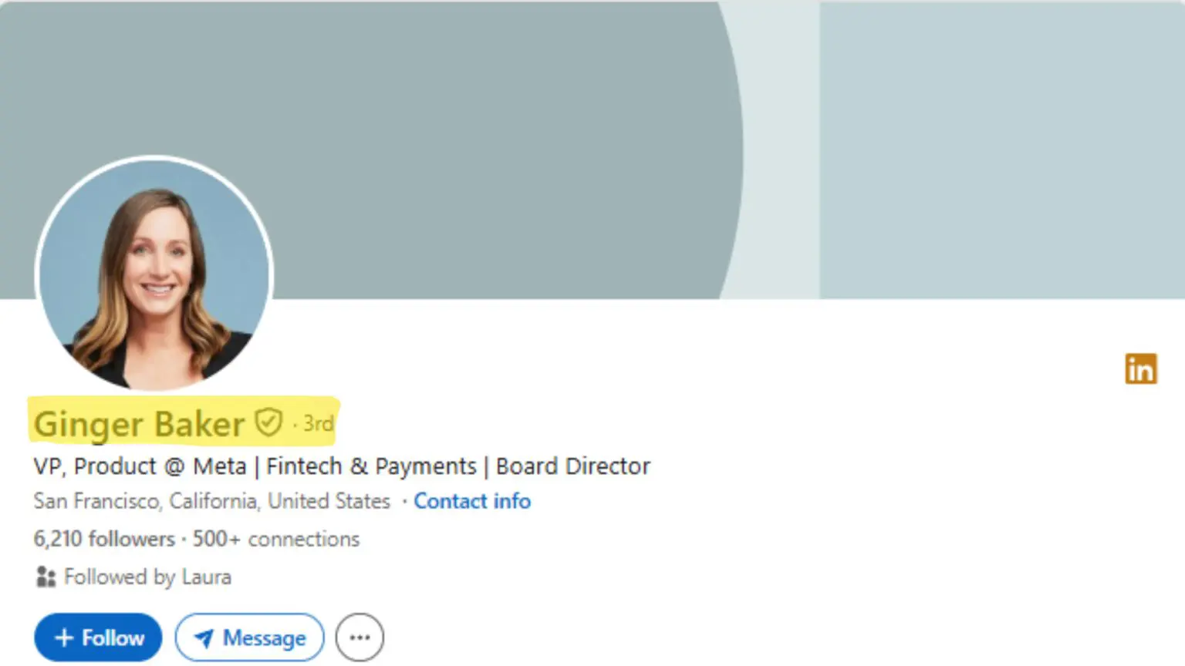Open the three-dot More actions menu
The height and width of the screenshot is (666, 1185).
(360, 637)
